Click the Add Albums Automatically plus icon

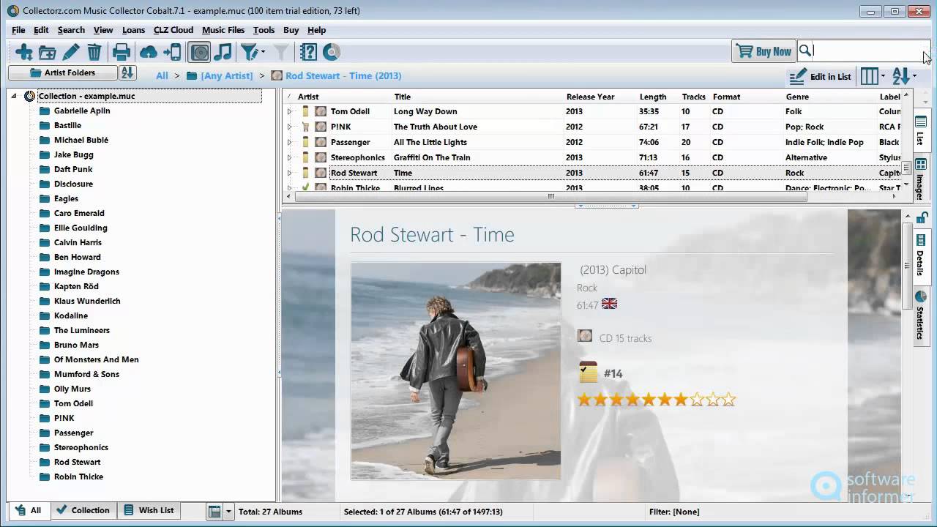24,52
